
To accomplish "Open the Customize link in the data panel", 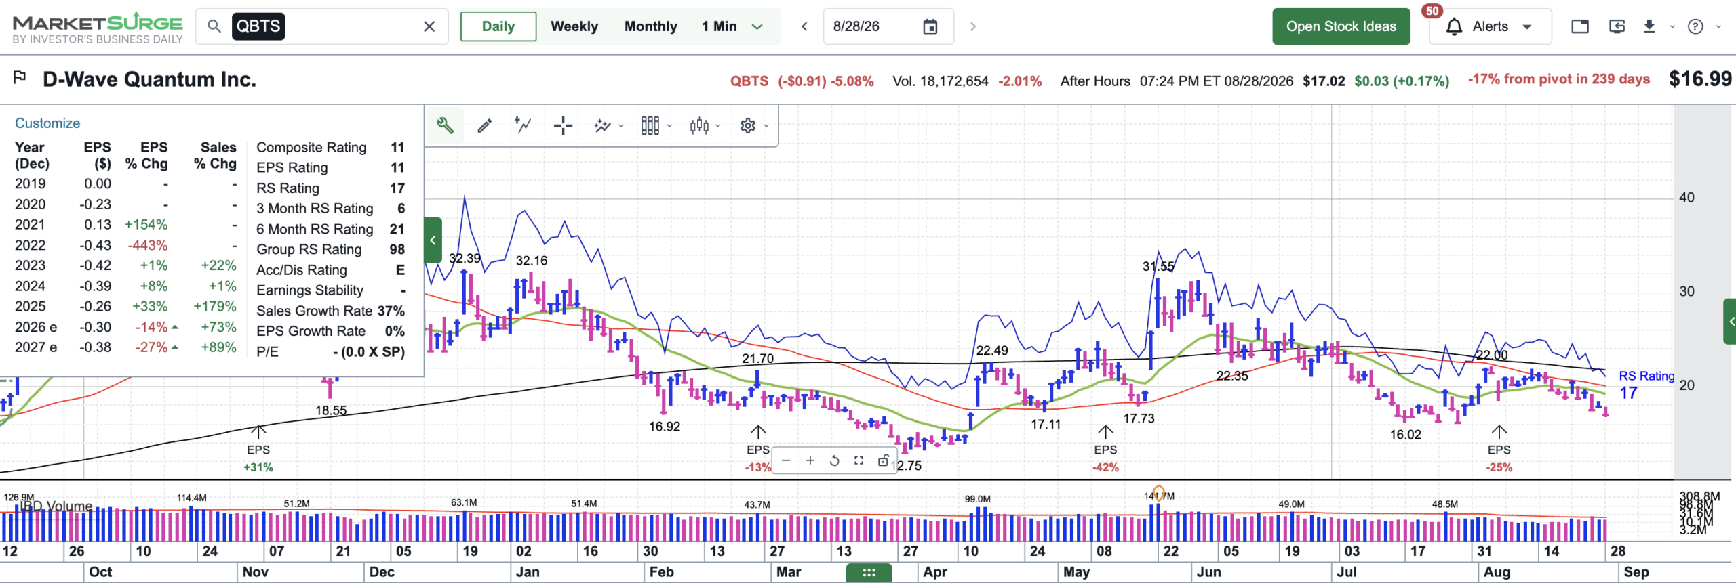I will coord(47,123).
